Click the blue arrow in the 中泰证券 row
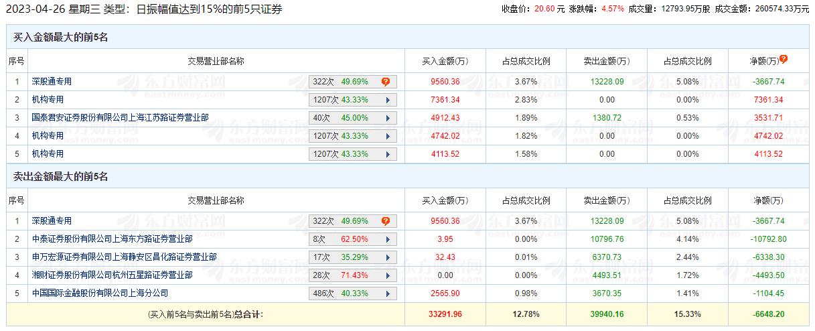Image resolution: width=815 pixels, height=331 pixels. [388, 239]
